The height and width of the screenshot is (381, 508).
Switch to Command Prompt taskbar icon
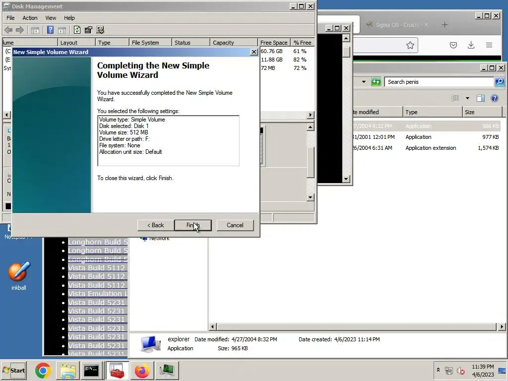point(91,371)
